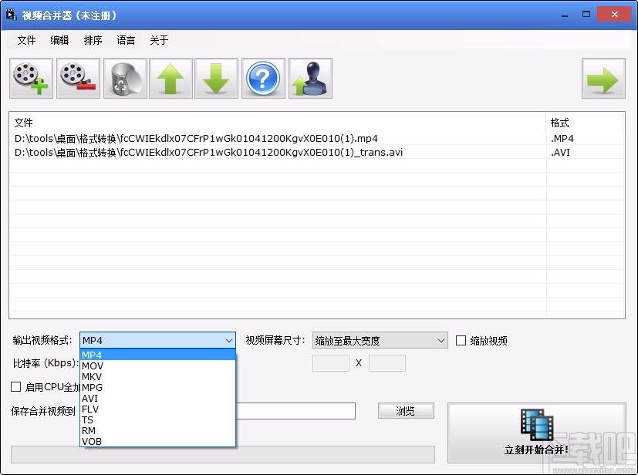The width and height of the screenshot is (638, 475).
Task: Open registration via the user icon
Action: [x=309, y=78]
